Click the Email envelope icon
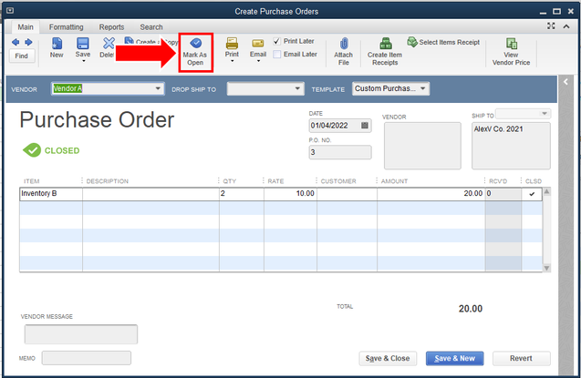This screenshot has width=581, height=378. (x=258, y=44)
